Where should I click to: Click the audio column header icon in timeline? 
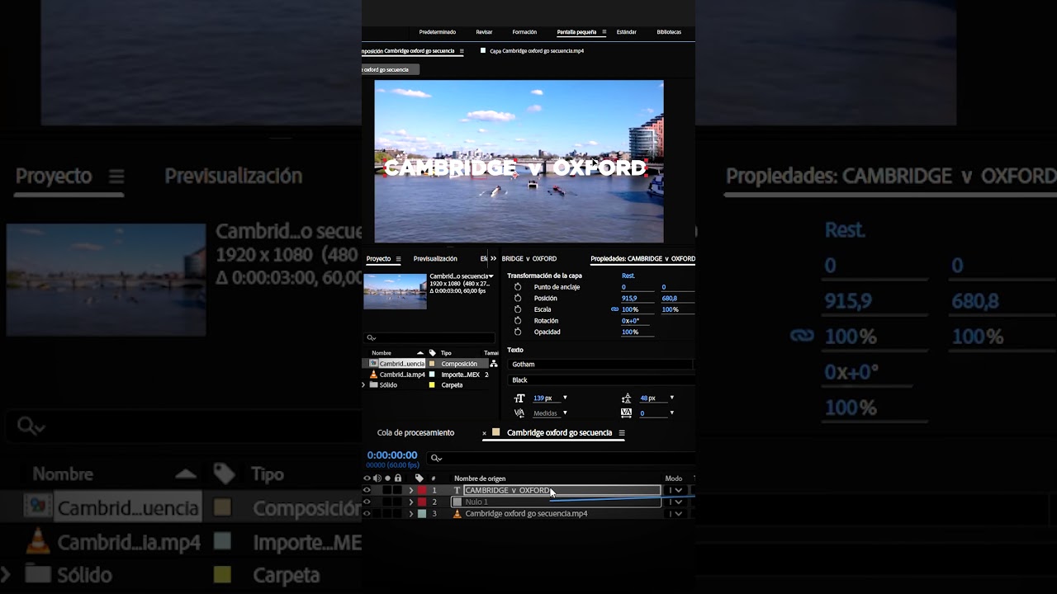click(x=377, y=478)
